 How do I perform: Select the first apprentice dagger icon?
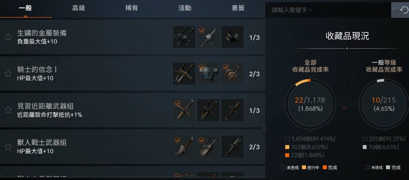click(184, 110)
